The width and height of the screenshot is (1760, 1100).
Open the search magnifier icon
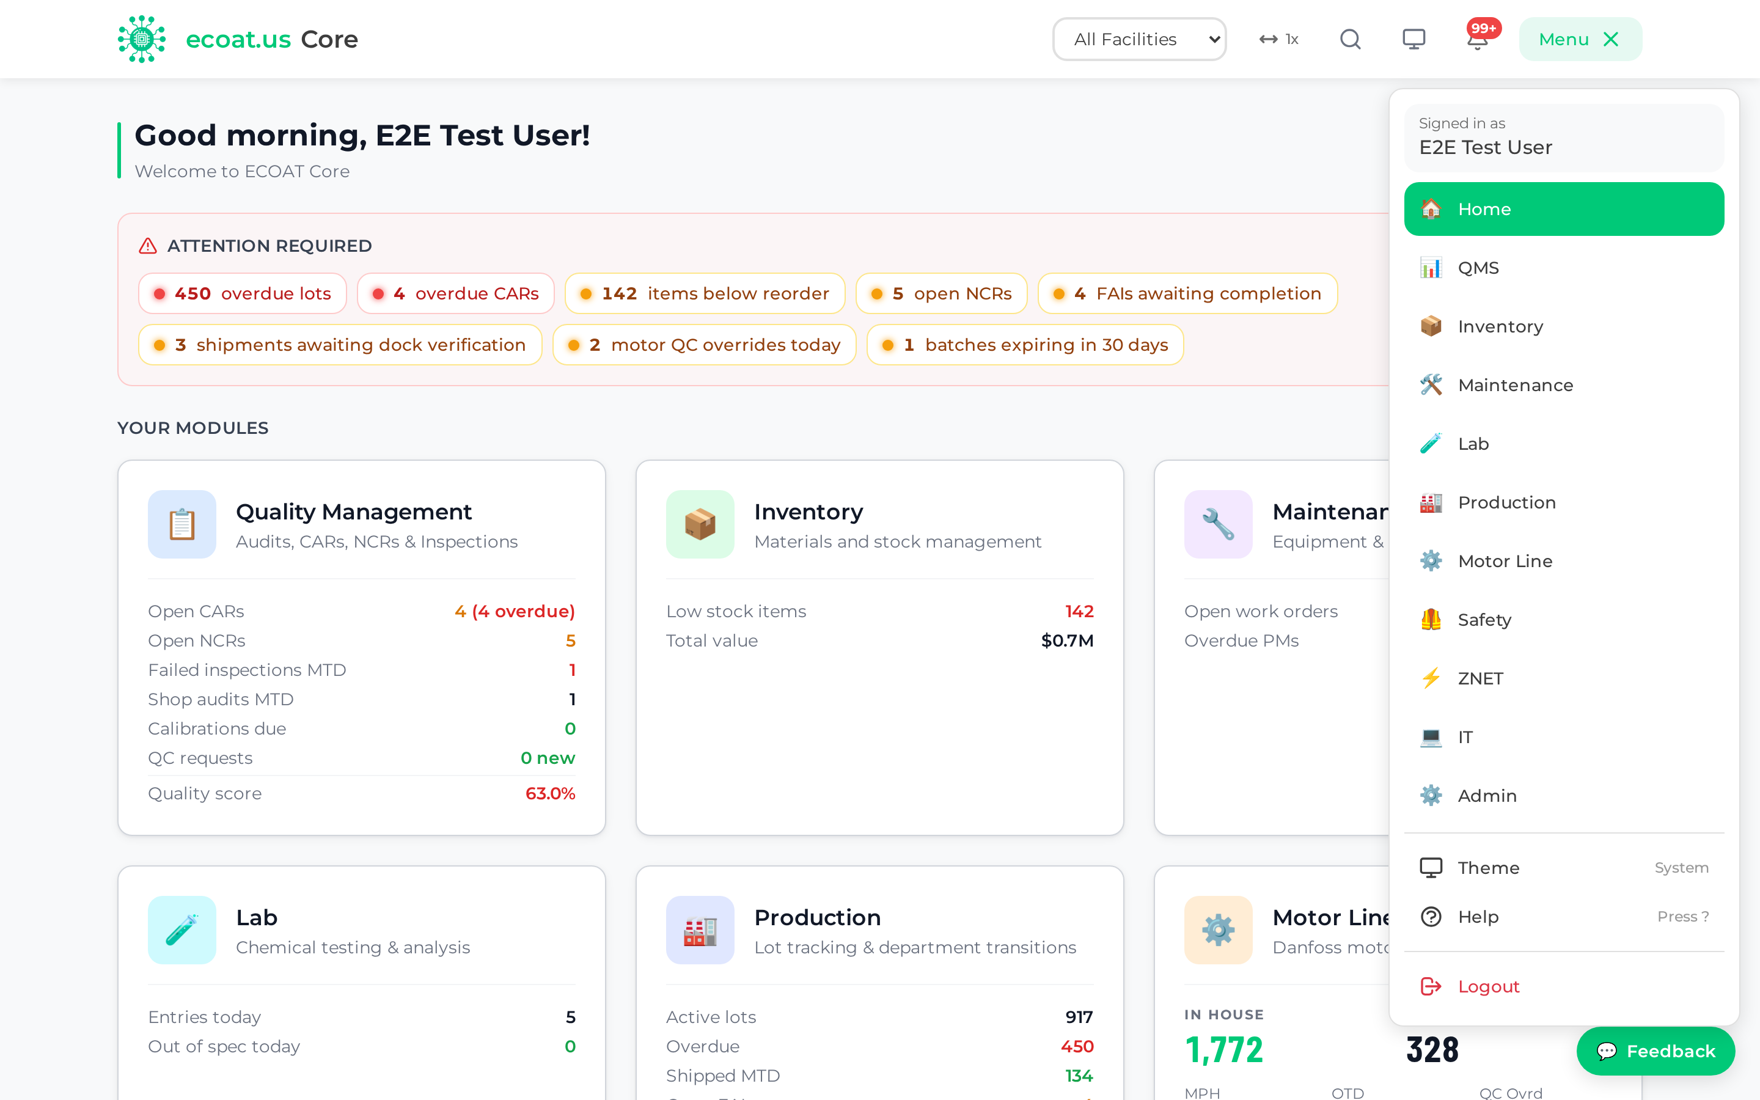coord(1350,39)
